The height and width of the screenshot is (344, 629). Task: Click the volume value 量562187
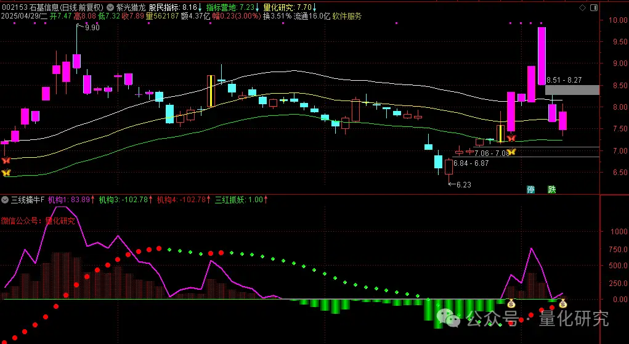click(x=162, y=16)
